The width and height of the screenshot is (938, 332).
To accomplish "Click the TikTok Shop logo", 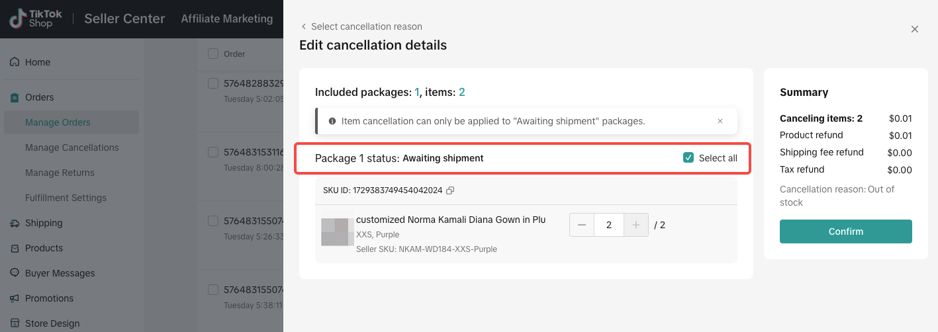I will (32, 19).
